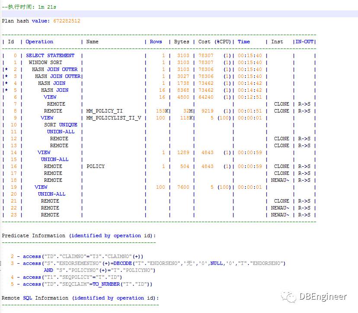
Task: Click the 'Time' column header
Action: click(243, 42)
